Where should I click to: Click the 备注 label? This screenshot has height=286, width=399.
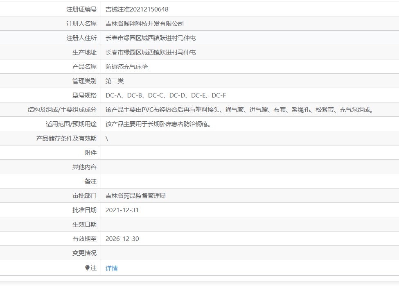[90, 182]
